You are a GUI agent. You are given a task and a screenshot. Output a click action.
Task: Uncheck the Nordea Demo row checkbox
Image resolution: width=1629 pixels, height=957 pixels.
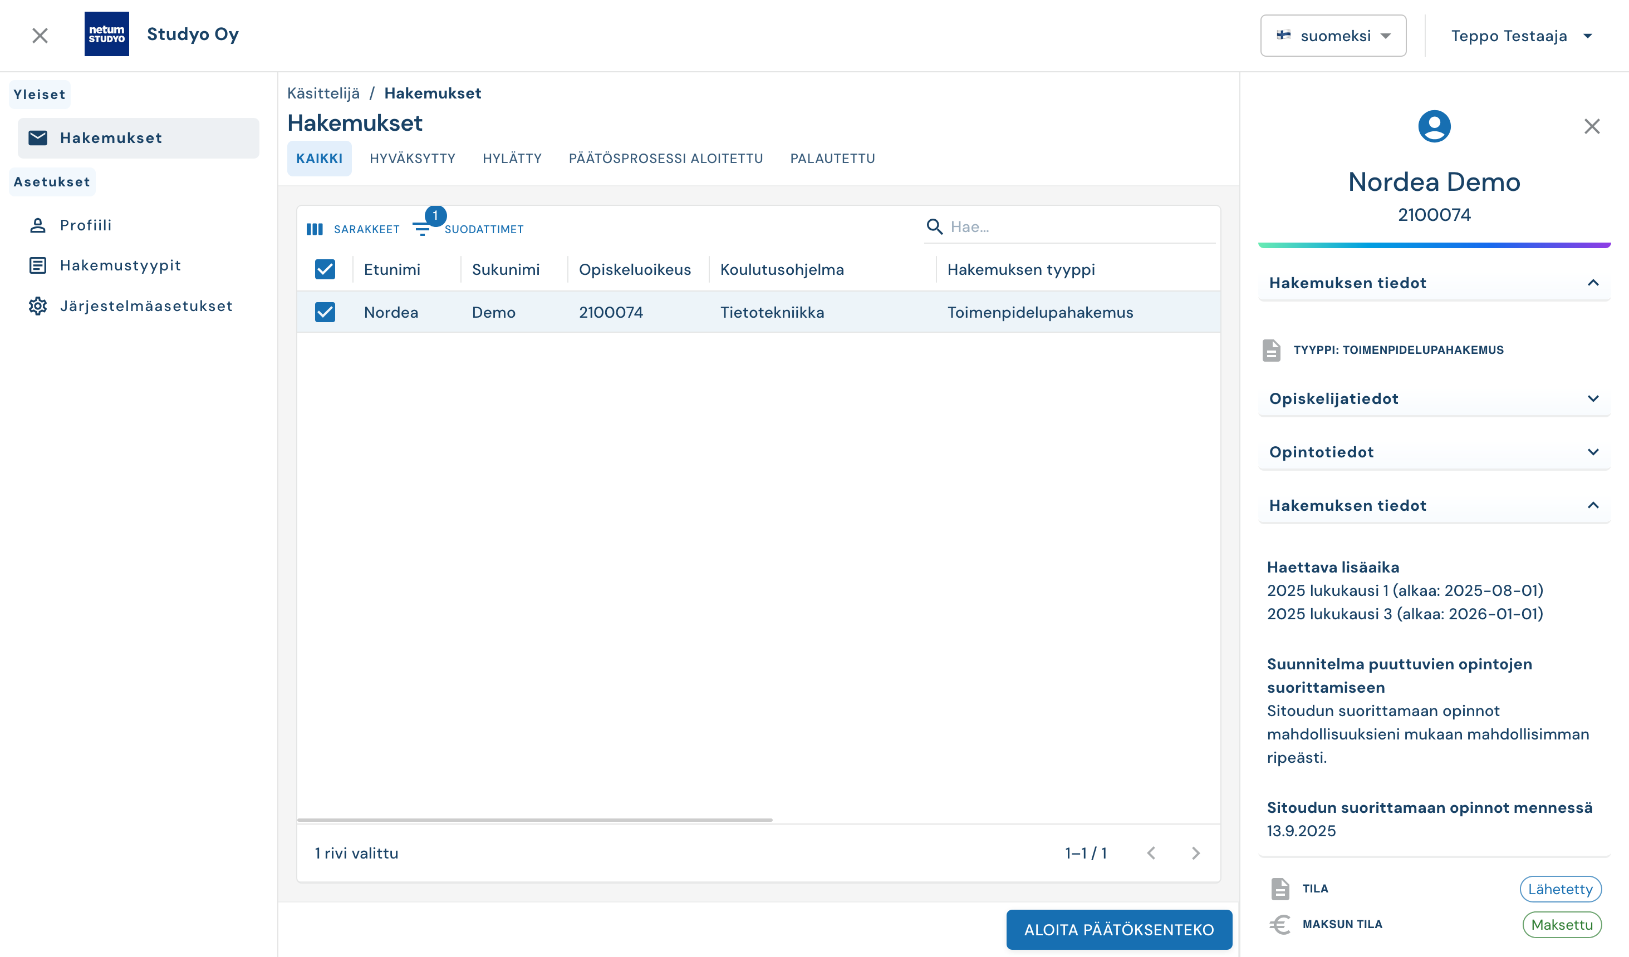(325, 312)
